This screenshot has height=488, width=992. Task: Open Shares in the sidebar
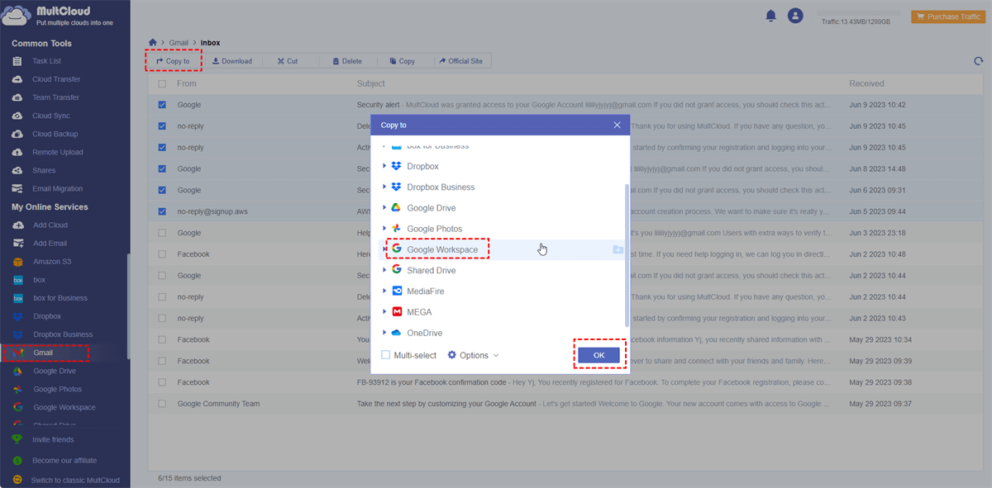coord(44,170)
